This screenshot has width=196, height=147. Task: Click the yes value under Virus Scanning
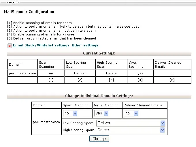tap(140, 73)
